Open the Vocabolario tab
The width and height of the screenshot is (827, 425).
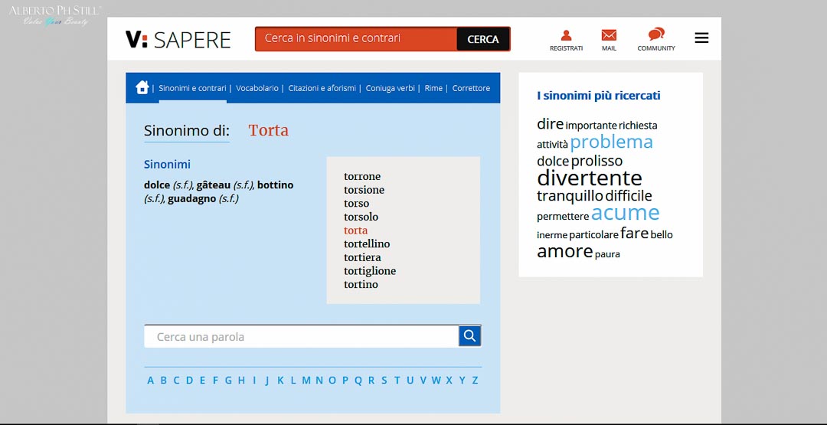[257, 88]
